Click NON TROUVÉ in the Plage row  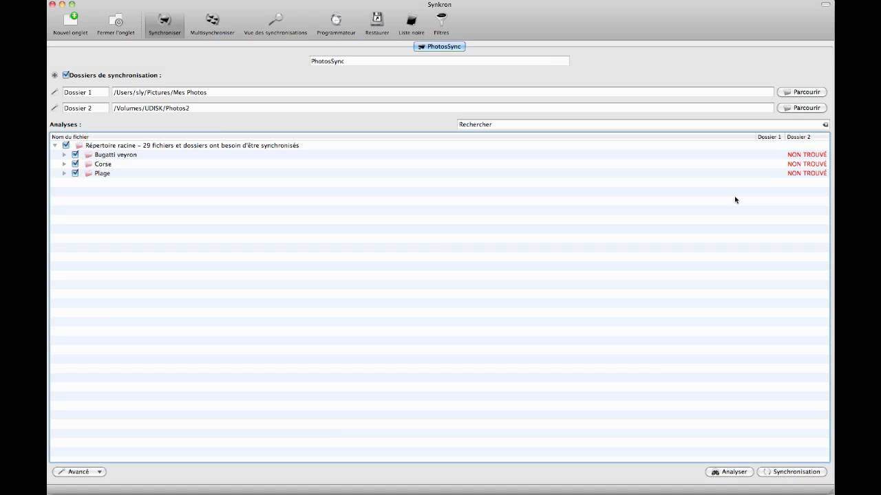click(807, 173)
